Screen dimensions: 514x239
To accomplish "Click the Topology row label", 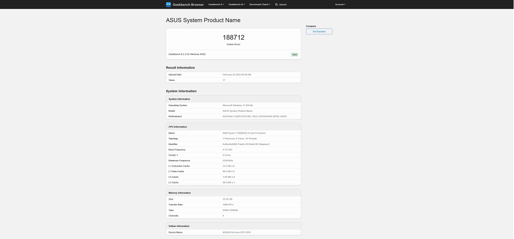I will [x=173, y=139].
